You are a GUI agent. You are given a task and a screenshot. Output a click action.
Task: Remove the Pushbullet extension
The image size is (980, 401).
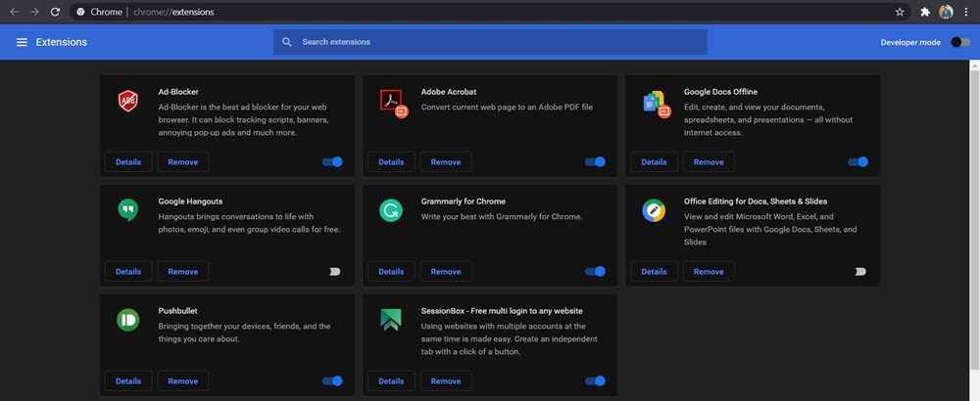point(183,381)
